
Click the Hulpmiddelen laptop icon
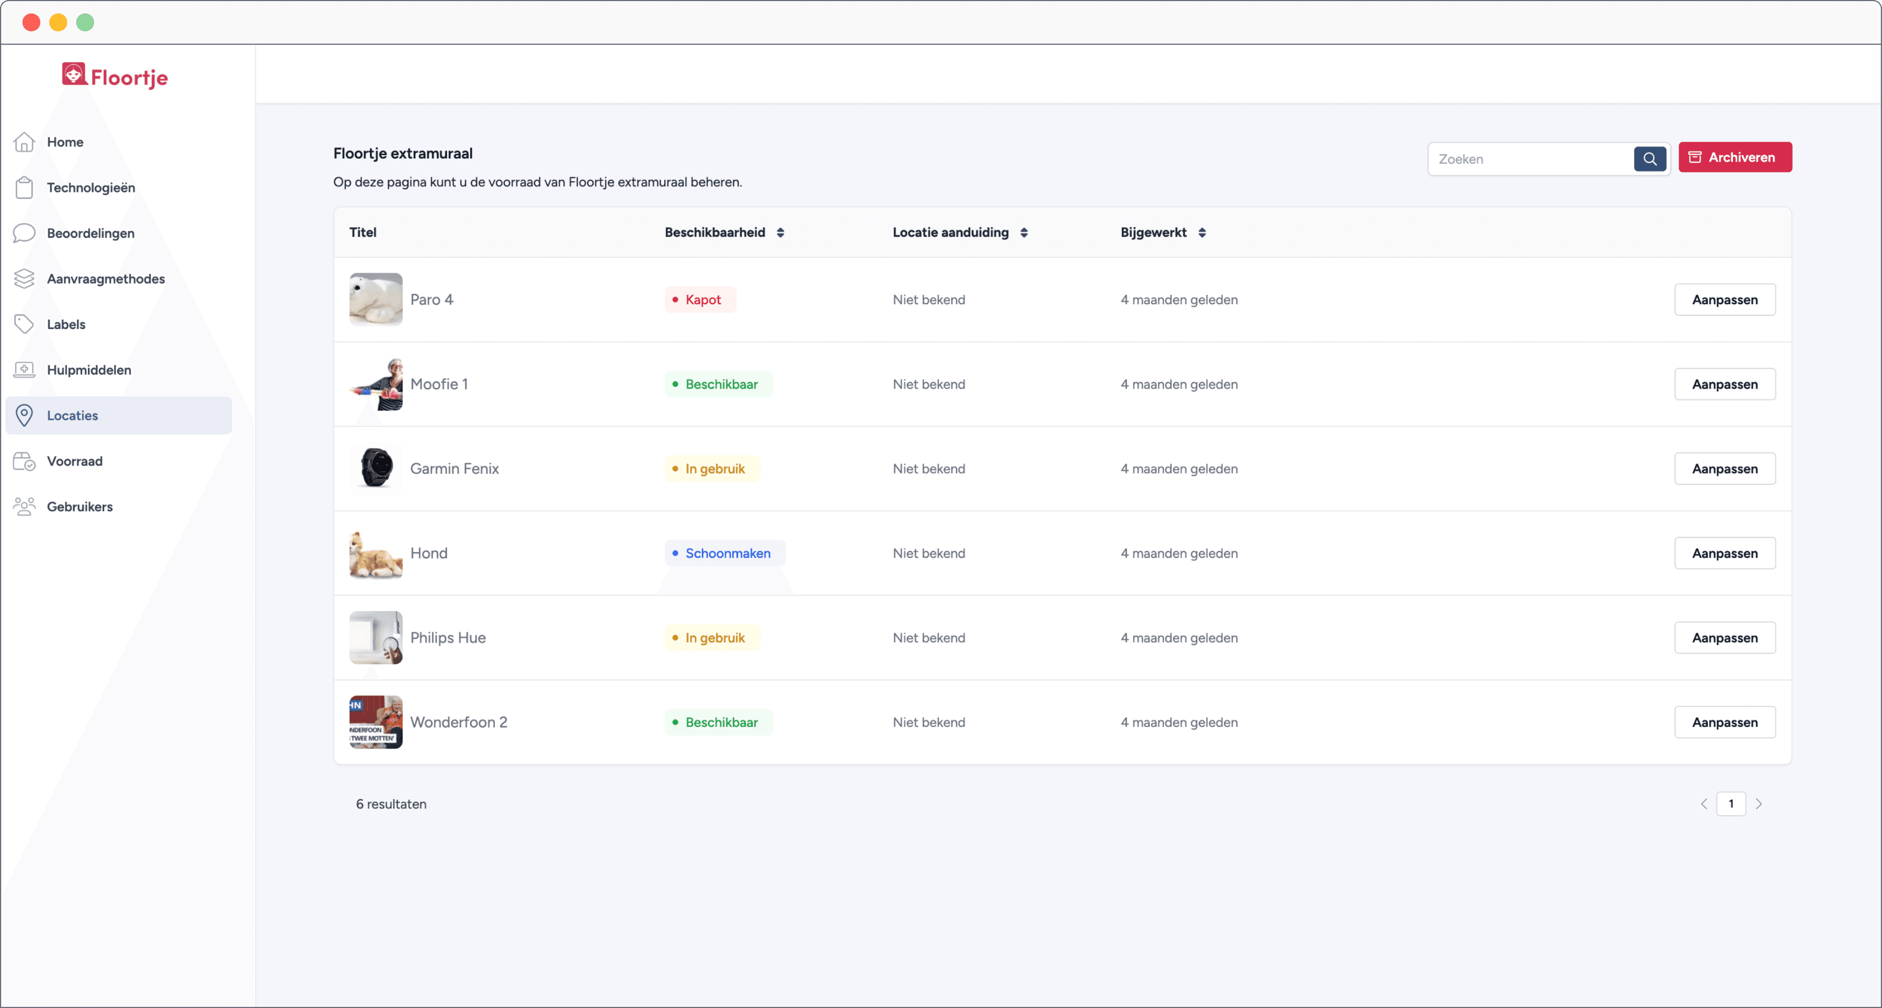point(24,369)
